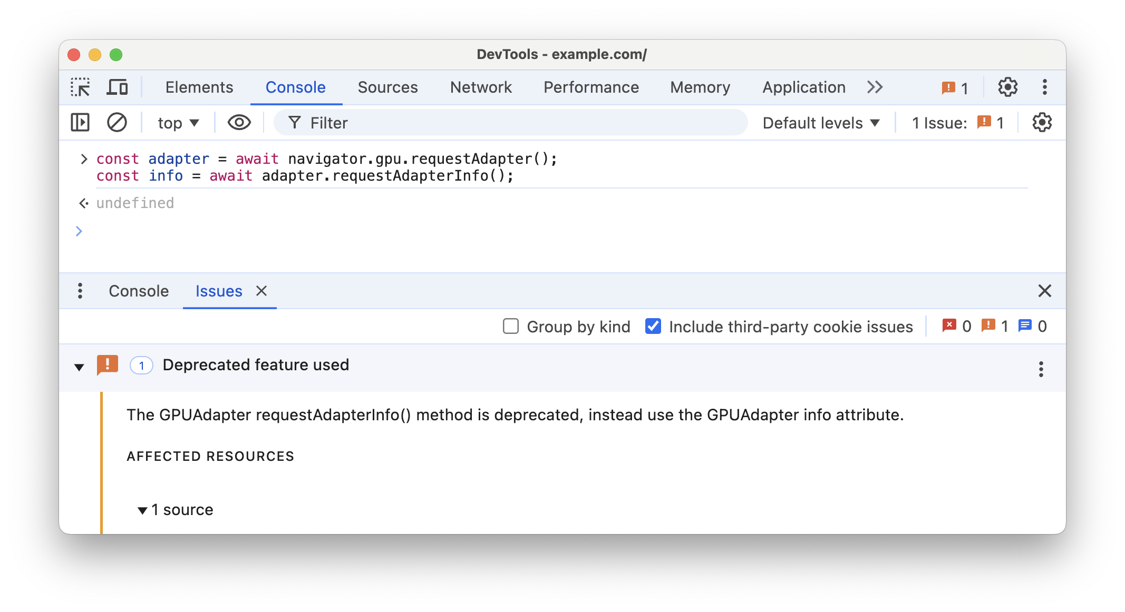Click the sidebar toggle icon

(81, 123)
